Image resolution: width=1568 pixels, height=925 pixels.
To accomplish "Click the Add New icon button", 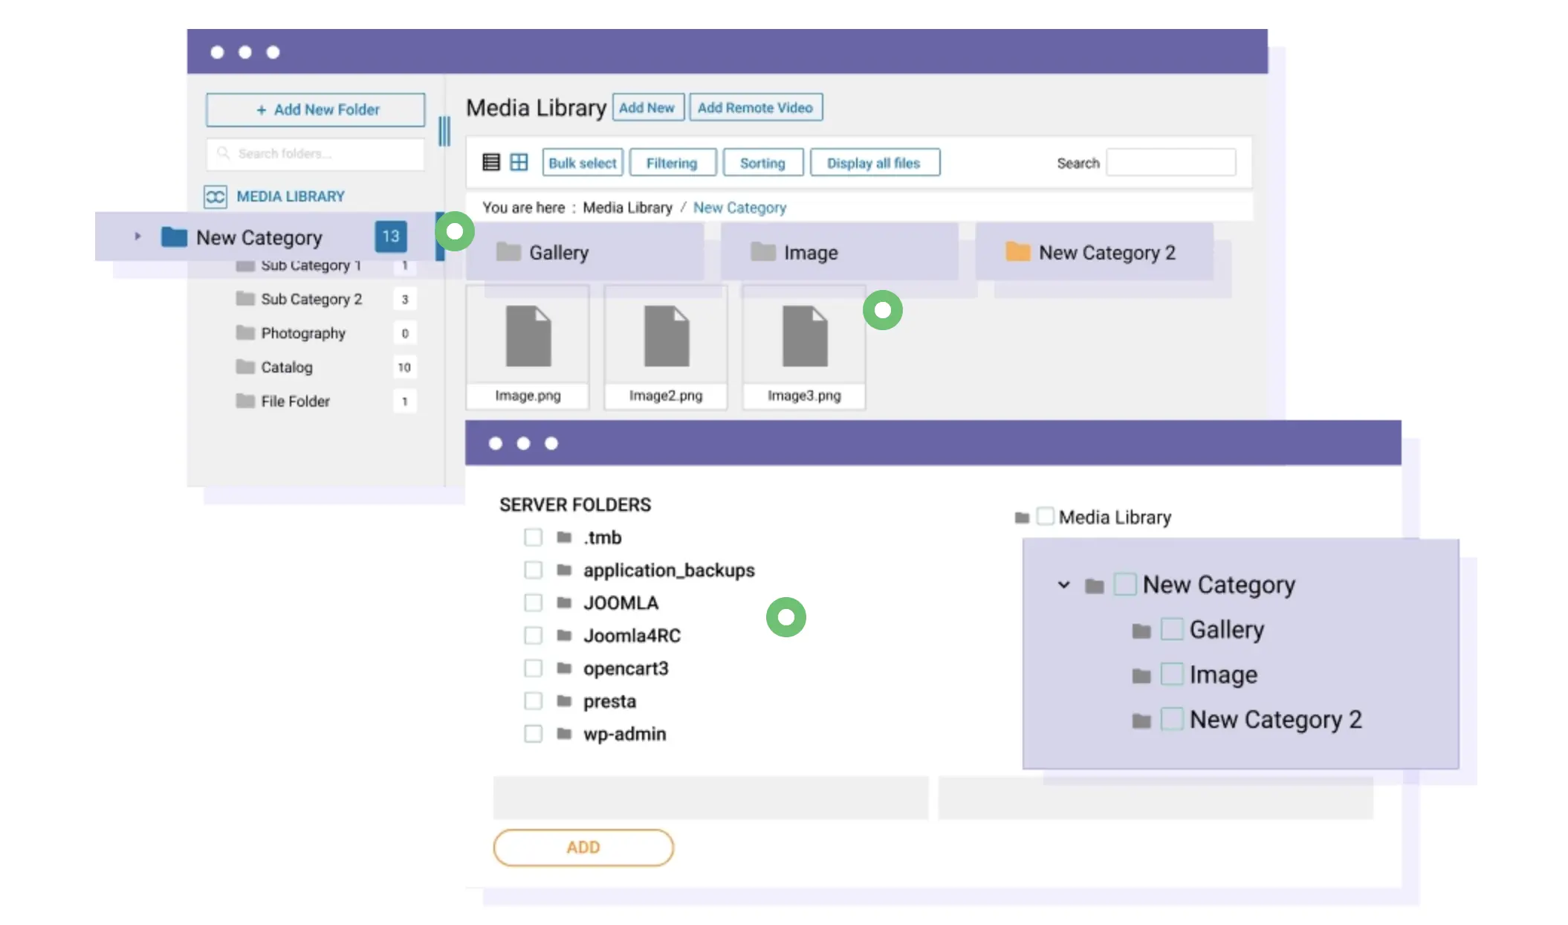I will tap(646, 107).
